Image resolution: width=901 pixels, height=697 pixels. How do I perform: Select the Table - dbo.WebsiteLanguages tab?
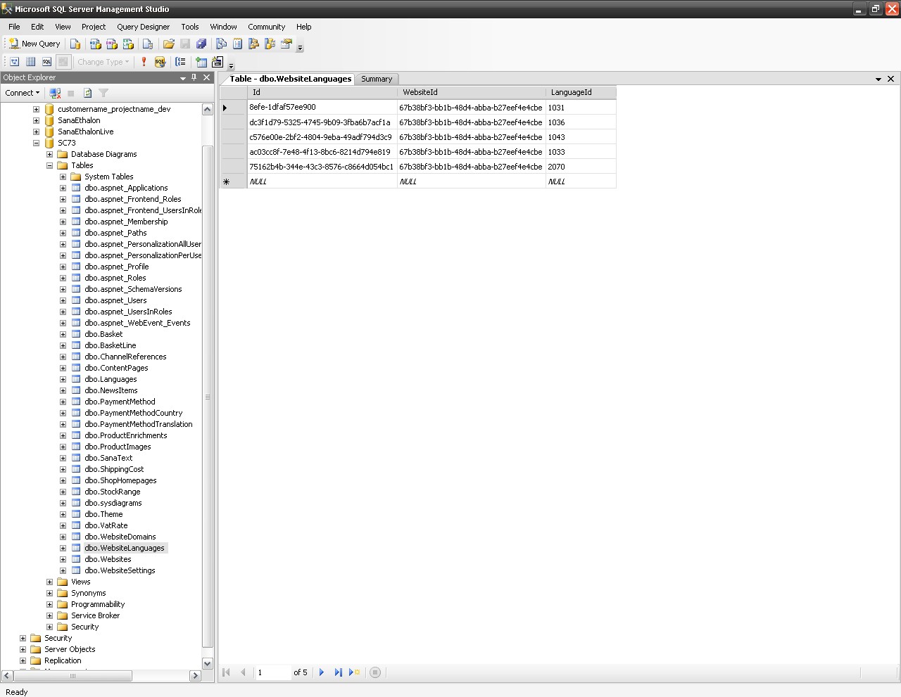pos(290,79)
